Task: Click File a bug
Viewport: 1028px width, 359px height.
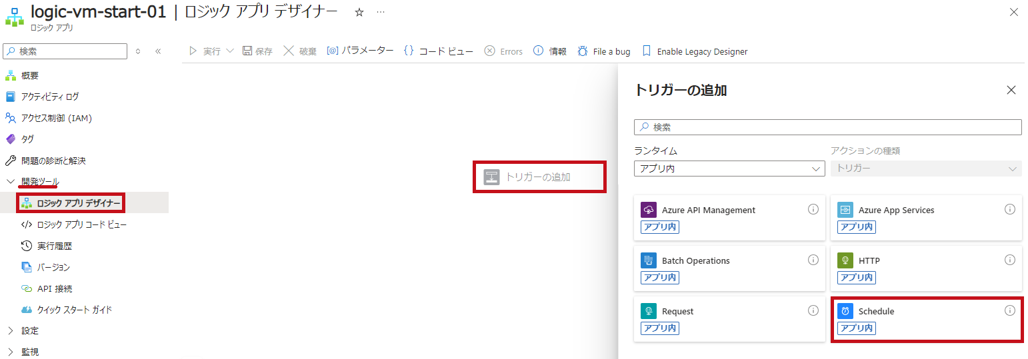Action: click(x=604, y=51)
